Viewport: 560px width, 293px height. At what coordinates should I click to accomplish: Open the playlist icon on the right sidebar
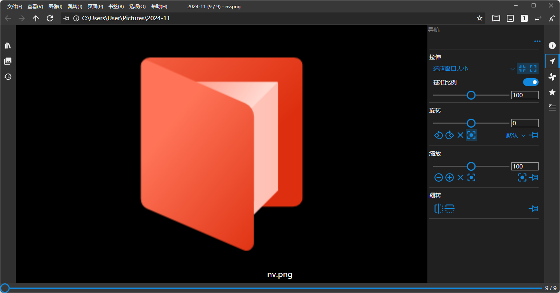tap(552, 108)
